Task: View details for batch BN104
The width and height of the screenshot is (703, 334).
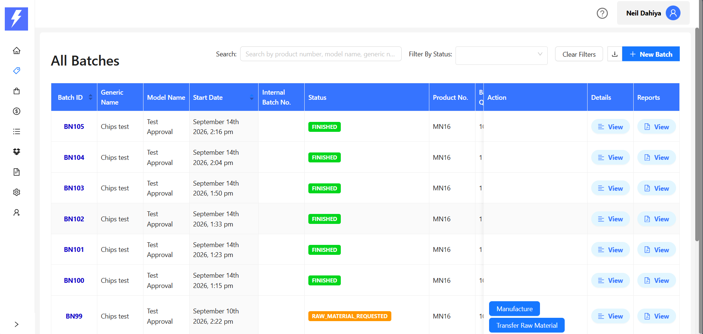Action: (x=610, y=158)
